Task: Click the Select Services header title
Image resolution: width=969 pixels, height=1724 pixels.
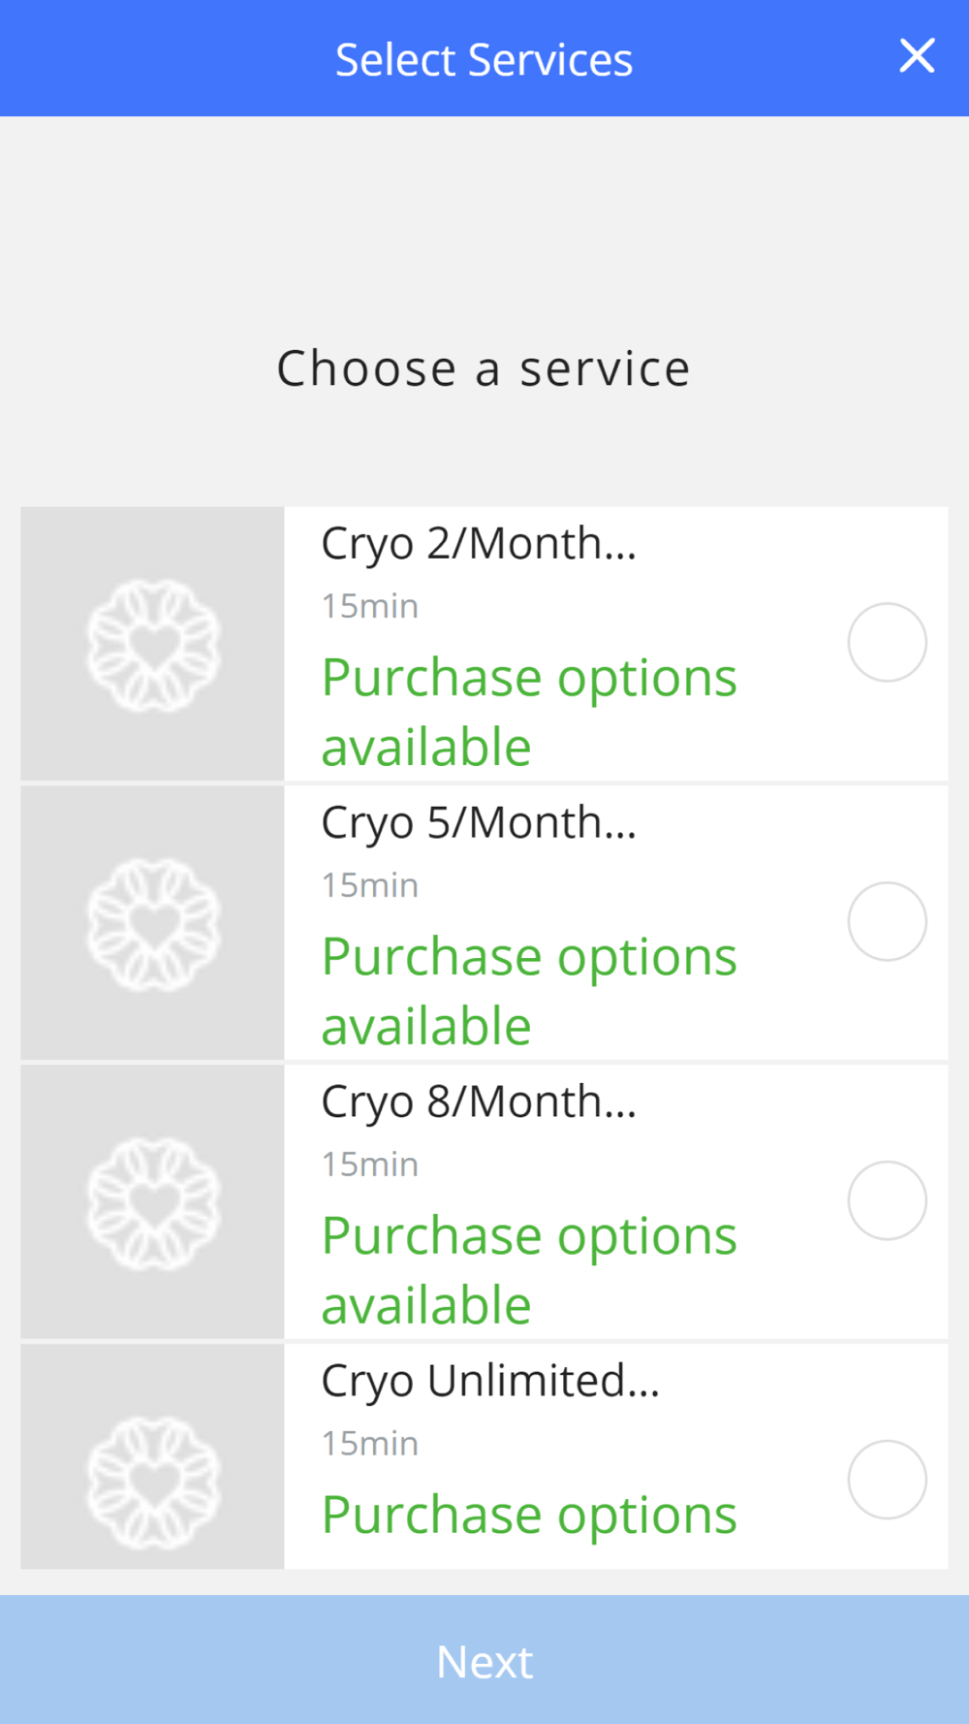Action: point(484,60)
